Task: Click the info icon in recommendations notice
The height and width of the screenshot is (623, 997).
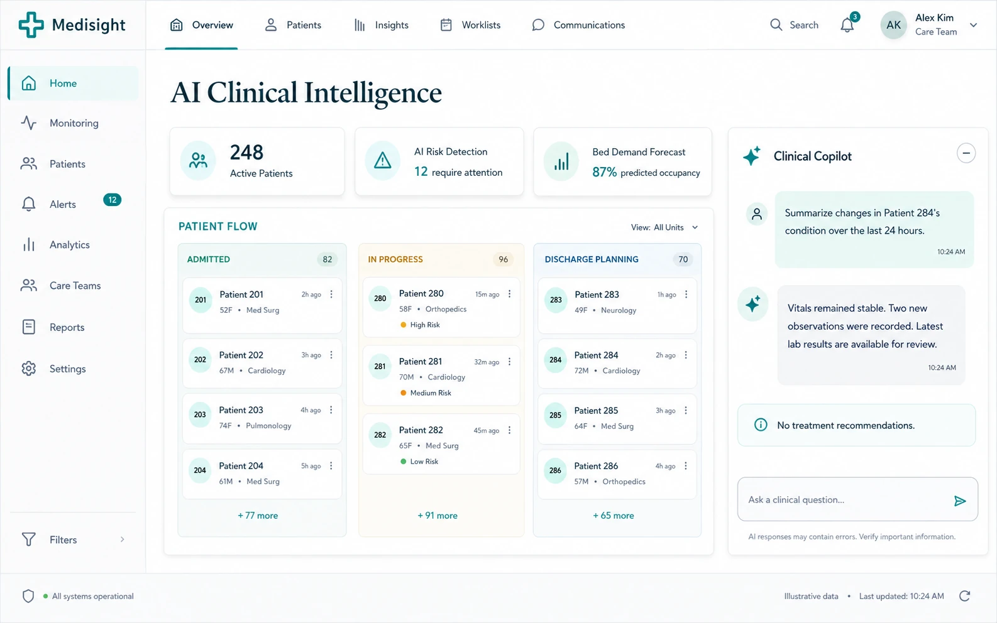Action: (x=761, y=425)
